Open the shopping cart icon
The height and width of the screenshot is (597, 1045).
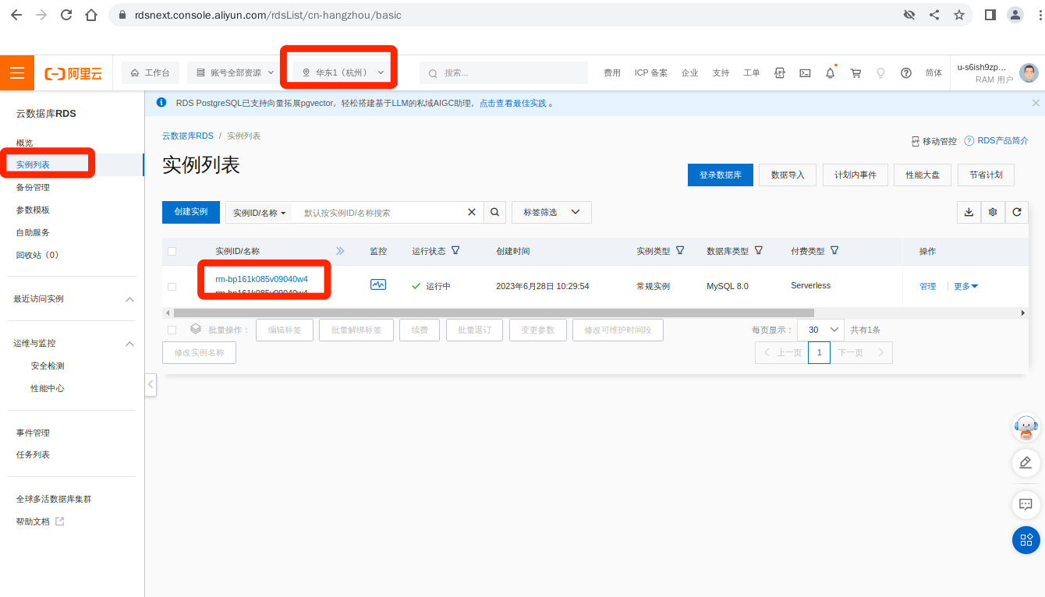pyautogui.click(x=855, y=72)
